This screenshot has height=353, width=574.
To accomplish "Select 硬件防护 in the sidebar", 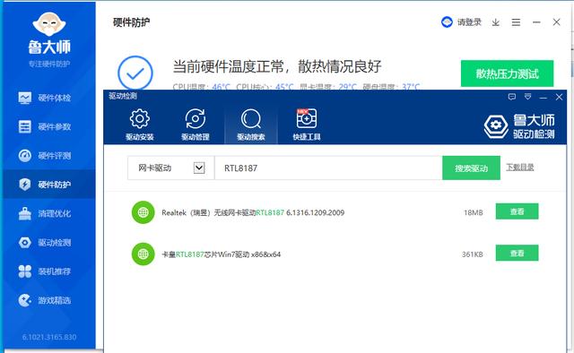I will pyautogui.click(x=48, y=185).
